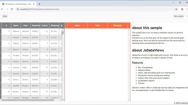Sort the gray grid by State header

tap(26, 25)
